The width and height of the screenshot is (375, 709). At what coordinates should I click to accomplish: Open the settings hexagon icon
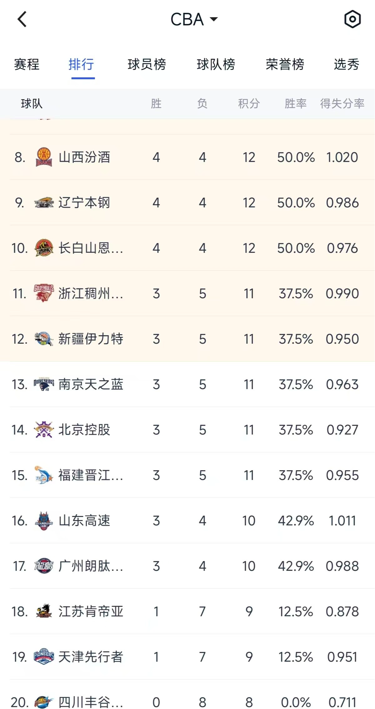click(352, 19)
